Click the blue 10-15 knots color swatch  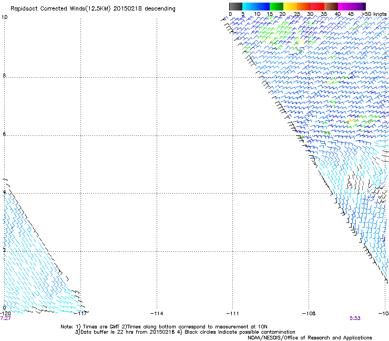point(263,6)
